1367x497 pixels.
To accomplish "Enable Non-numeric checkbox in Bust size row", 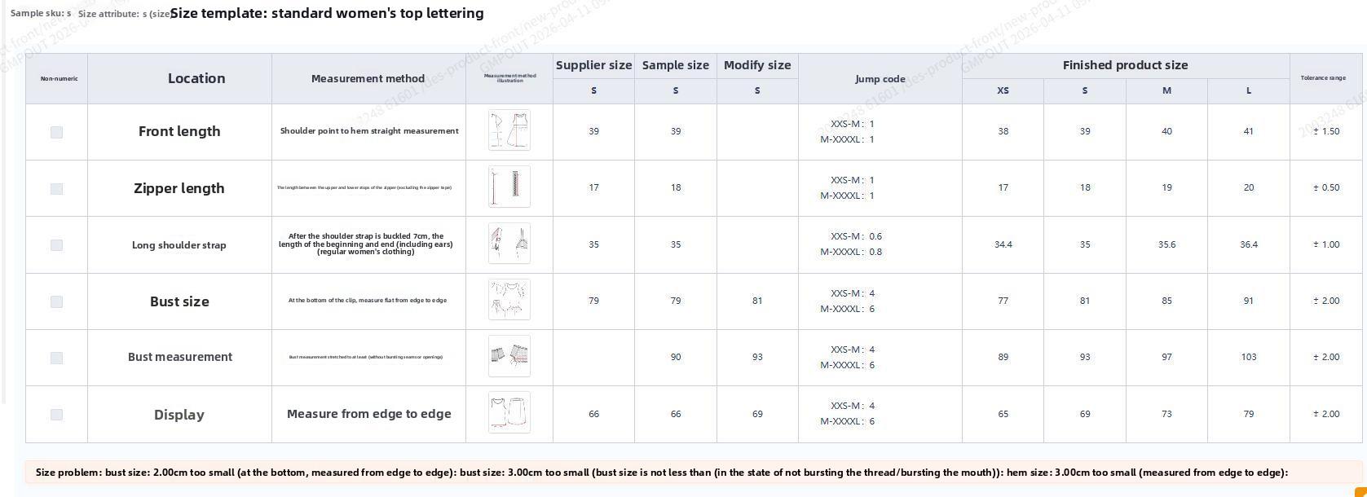I will tap(56, 301).
